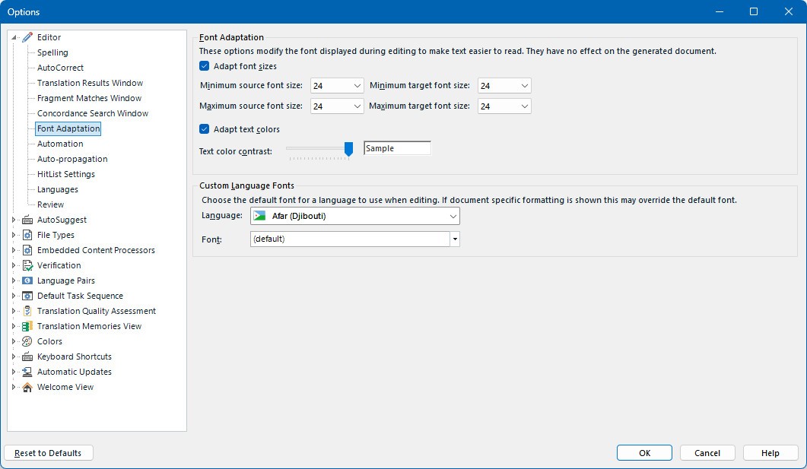
Task: Click the Editor pencil icon
Action: [27, 37]
